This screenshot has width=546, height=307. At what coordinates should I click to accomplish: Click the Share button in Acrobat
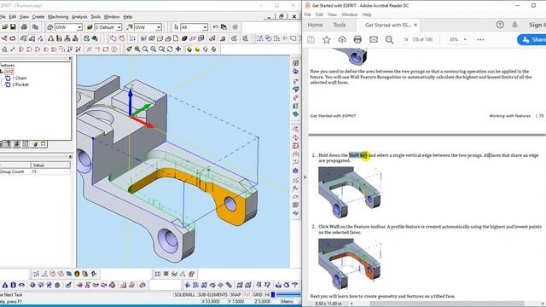(x=531, y=40)
